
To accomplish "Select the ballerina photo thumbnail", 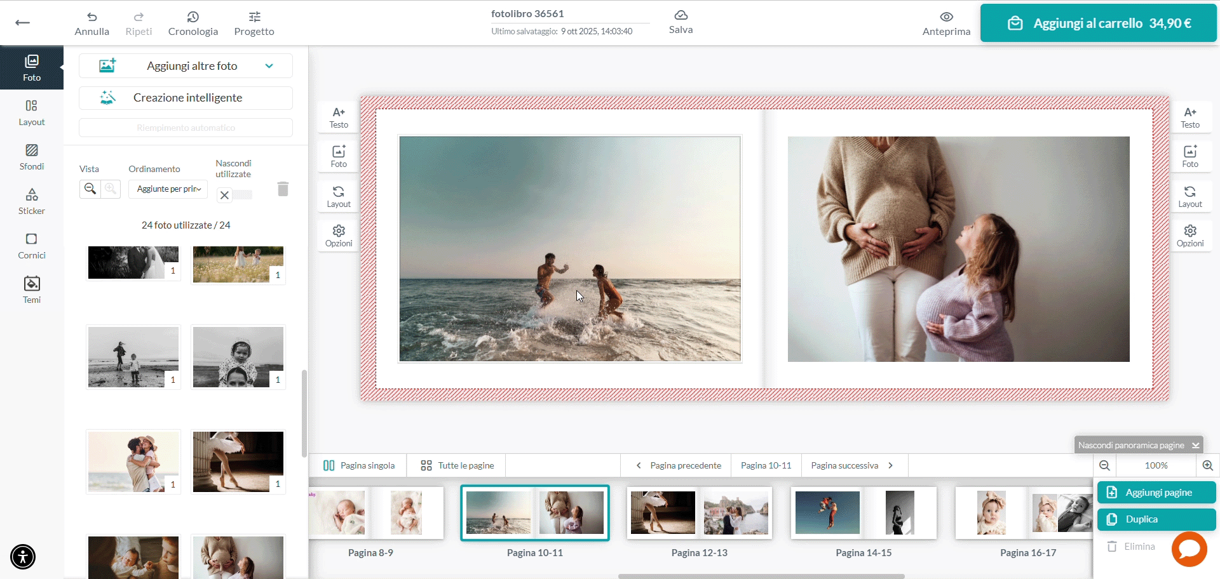I will (x=238, y=462).
